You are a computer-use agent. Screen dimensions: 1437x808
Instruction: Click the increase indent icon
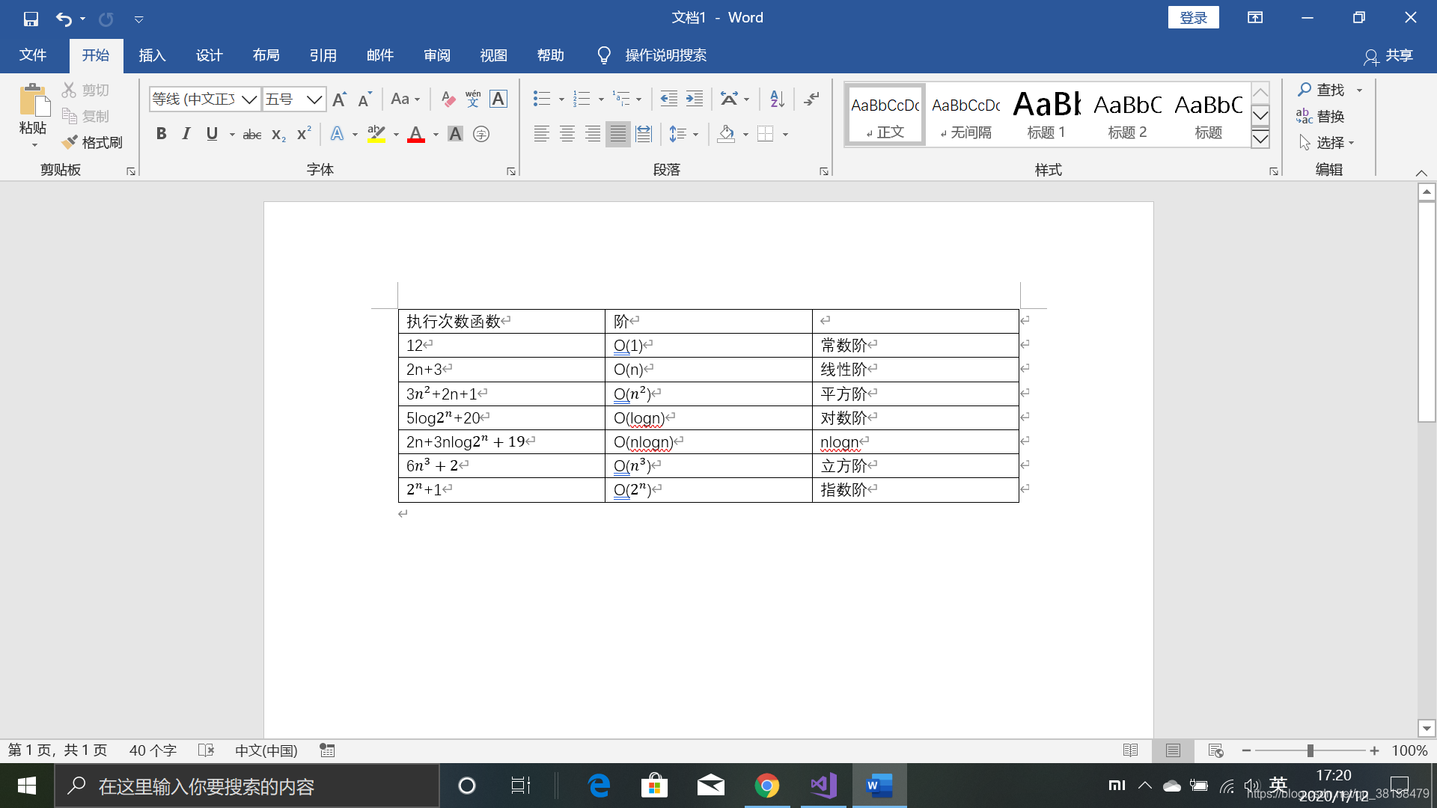tap(695, 99)
